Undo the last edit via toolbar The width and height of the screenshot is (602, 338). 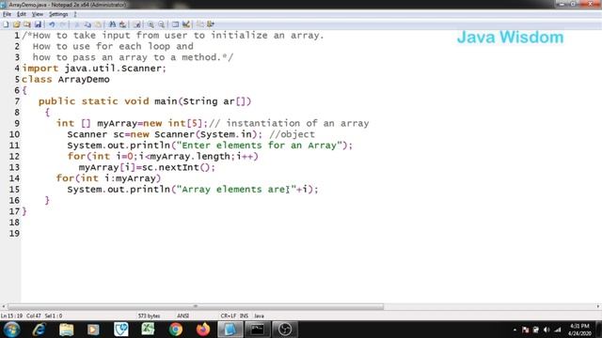[52, 24]
